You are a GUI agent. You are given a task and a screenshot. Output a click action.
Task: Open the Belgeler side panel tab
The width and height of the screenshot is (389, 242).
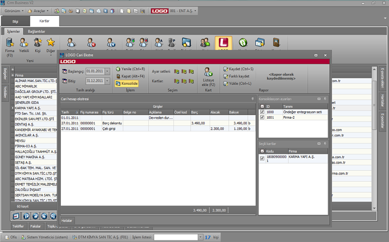[5, 74]
